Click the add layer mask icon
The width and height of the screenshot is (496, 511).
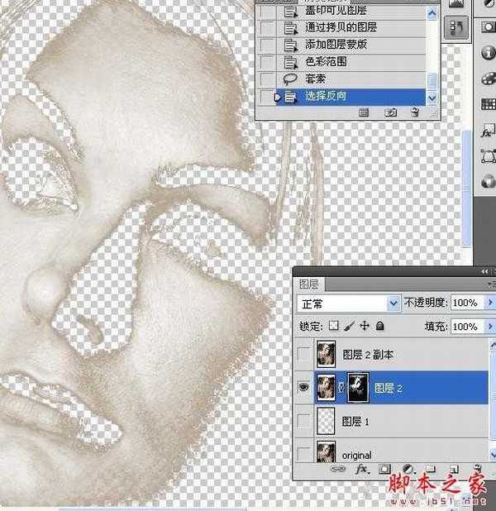pos(384,469)
